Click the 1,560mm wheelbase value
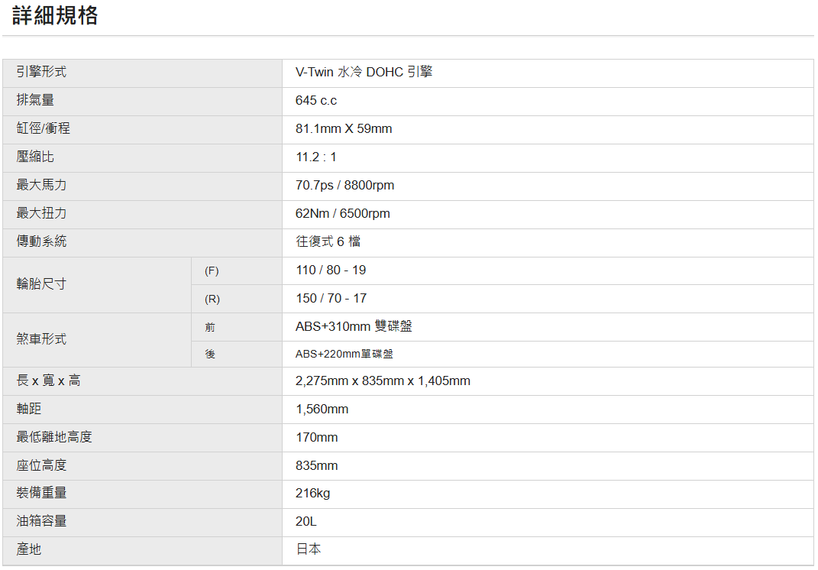Image resolution: width=818 pixels, height=570 pixels. click(322, 409)
